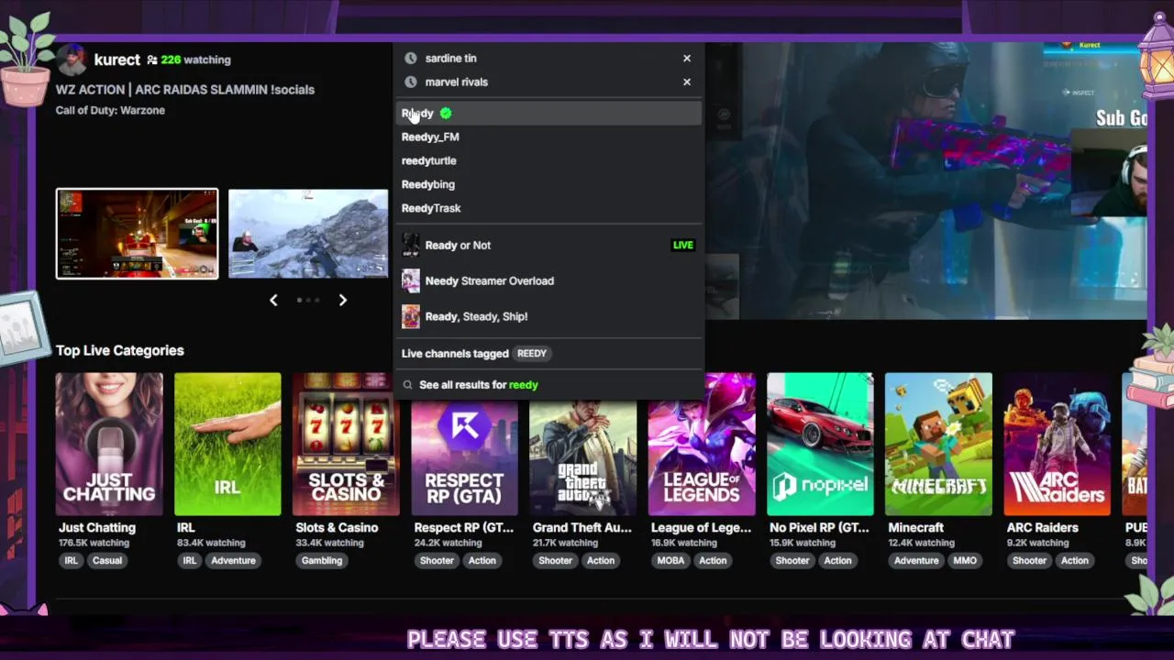Screen dimensions: 1174x660
Task: Click the Shooter tag under ARC Raiders
Action: coord(1029,560)
